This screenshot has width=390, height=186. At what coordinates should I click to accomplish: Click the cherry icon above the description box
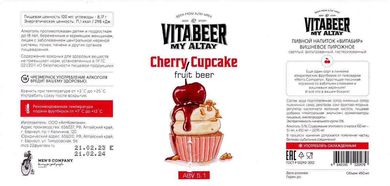click(x=327, y=60)
